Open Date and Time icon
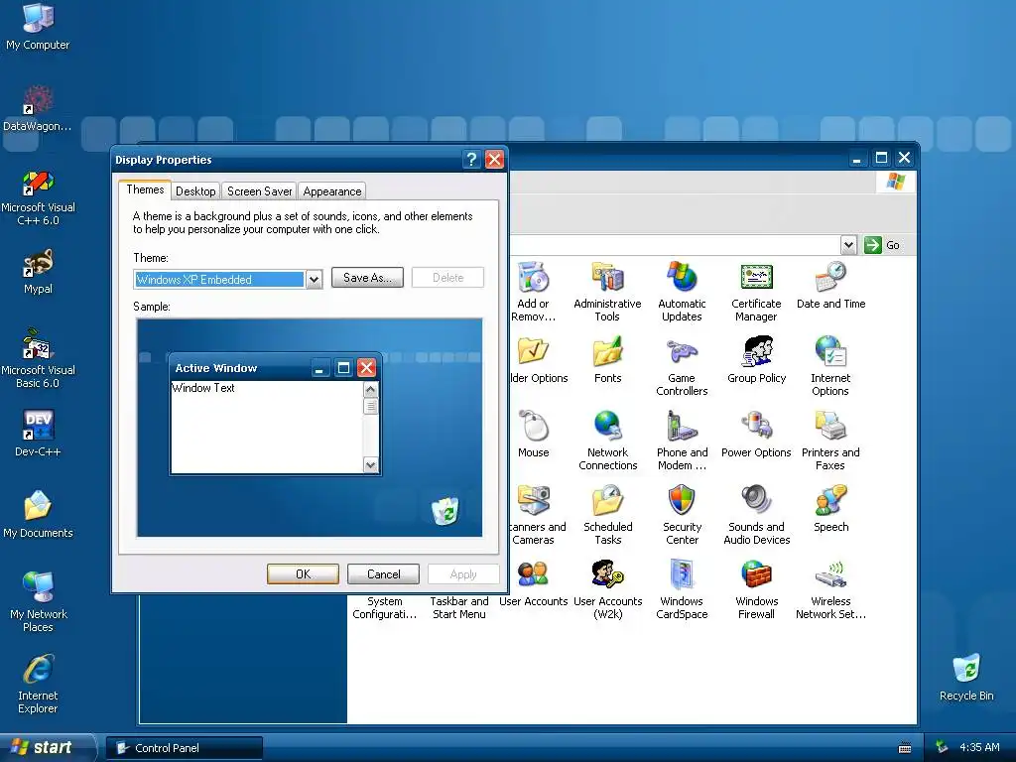The width and height of the screenshot is (1016, 762). (830, 278)
